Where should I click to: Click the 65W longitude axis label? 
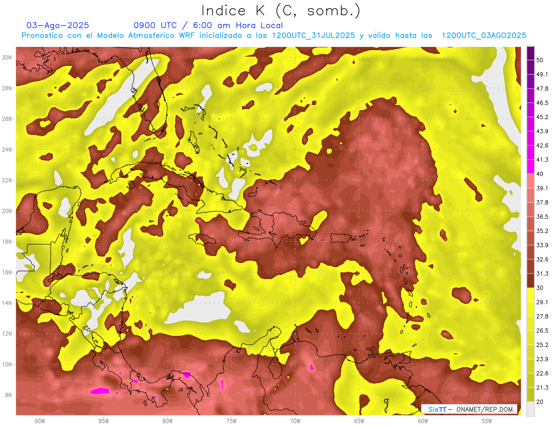point(359,421)
